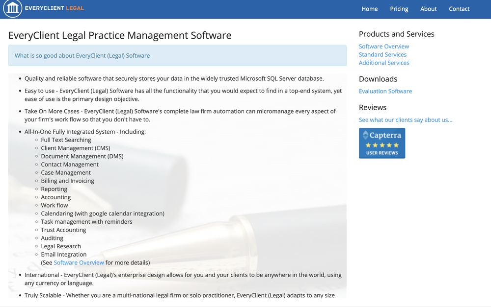This screenshot has width=491, height=308.
Task: Click the 'Take On More Cases' bullet text
Action: 180,115
